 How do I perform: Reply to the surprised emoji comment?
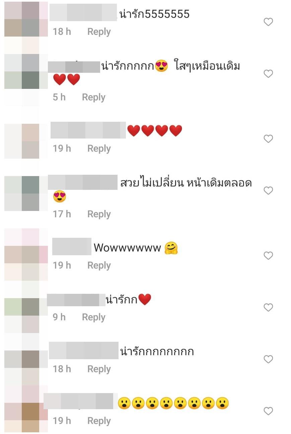pyautogui.click(x=99, y=421)
